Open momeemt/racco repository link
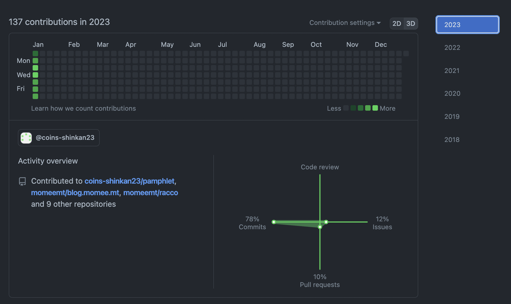 point(151,193)
